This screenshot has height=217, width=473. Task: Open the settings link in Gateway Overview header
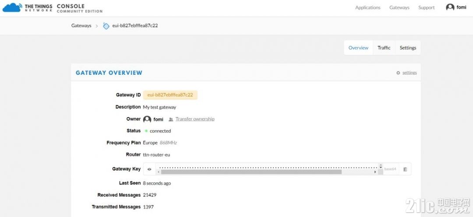(x=409, y=73)
